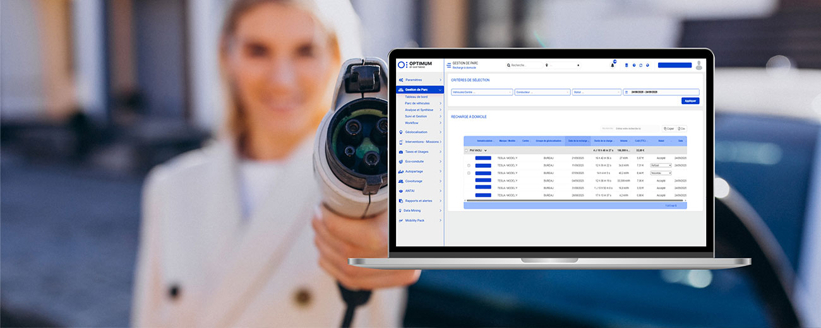Collapse the PNI VAOLI group chevron

pyautogui.click(x=485, y=151)
